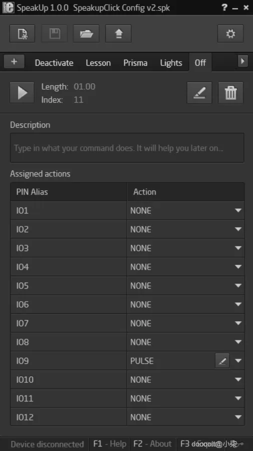Create a new configuration file
This screenshot has height=451, width=253.
point(22,34)
